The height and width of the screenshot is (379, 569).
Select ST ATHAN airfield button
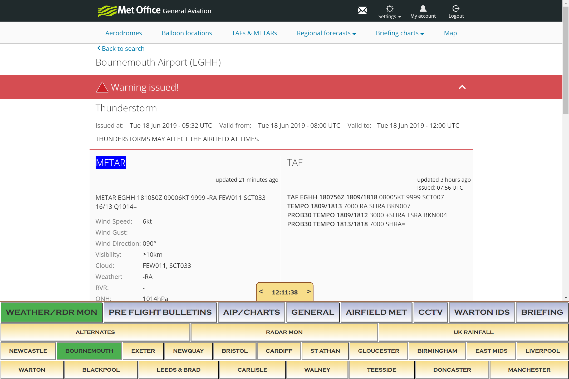[x=325, y=351]
